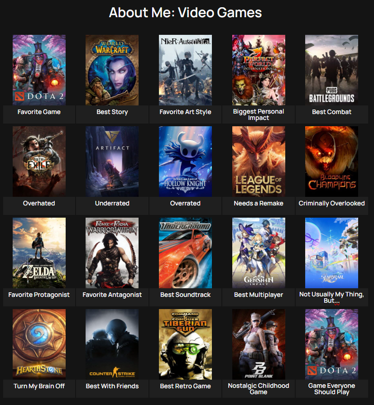Click the Favorite Game label
The width and height of the screenshot is (374, 405).
tap(39, 112)
